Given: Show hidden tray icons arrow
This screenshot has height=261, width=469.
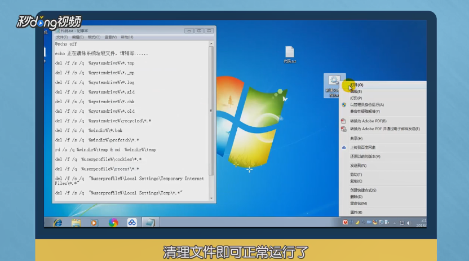Looking at the screenshot, I should (x=395, y=223).
